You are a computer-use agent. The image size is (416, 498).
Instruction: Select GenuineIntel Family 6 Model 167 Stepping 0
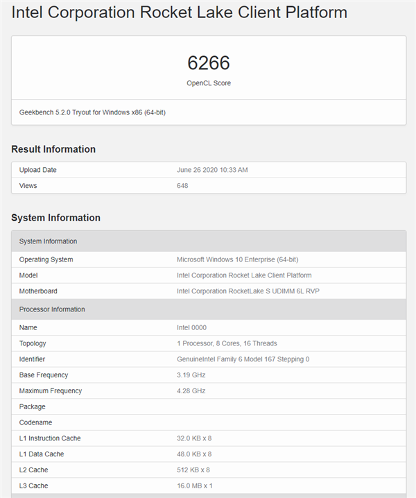243,359
